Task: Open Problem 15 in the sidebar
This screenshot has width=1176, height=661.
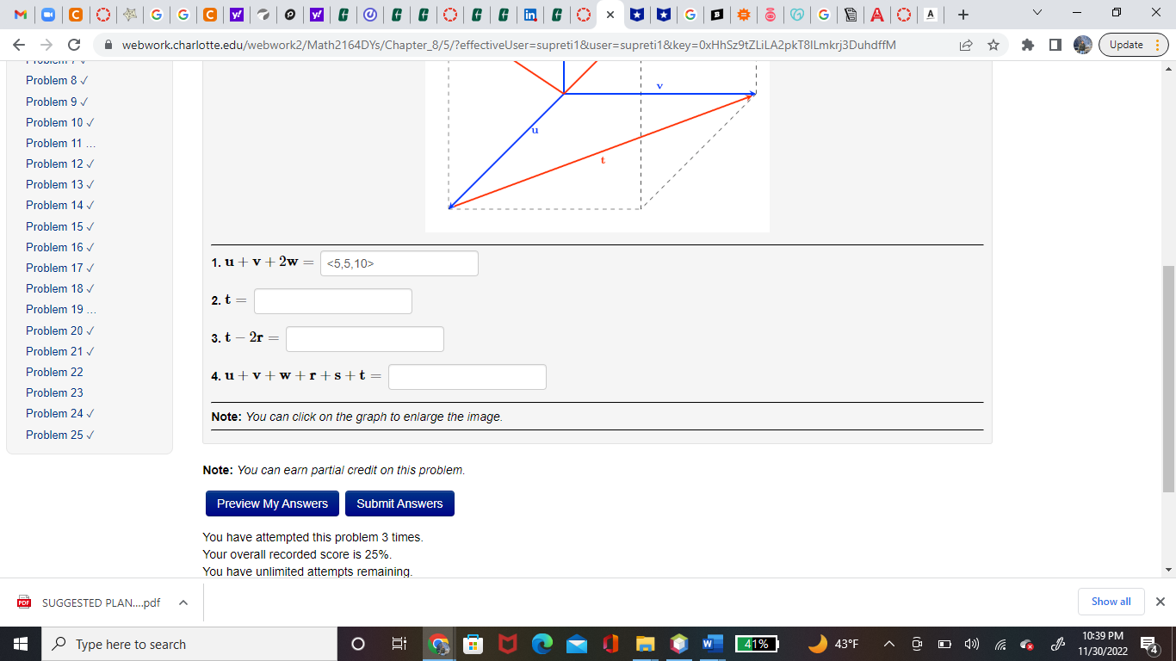Action: (60, 226)
